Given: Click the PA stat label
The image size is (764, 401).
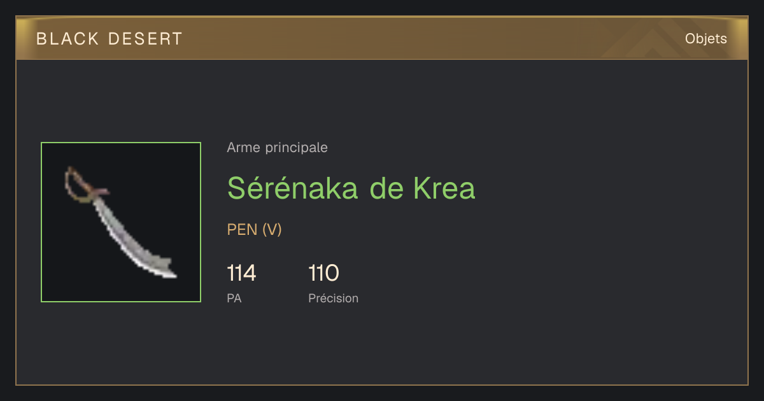Looking at the screenshot, I should click(x=234, y=298).
